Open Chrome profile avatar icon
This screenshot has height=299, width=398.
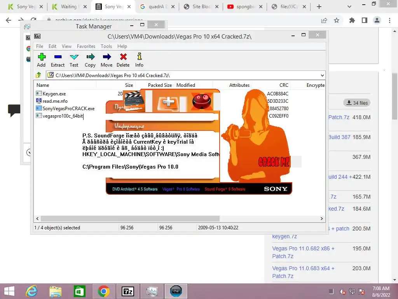pos(377,20)
